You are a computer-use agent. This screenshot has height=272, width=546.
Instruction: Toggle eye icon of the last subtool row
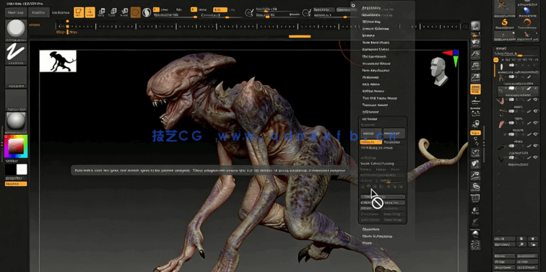click(536, 157)
